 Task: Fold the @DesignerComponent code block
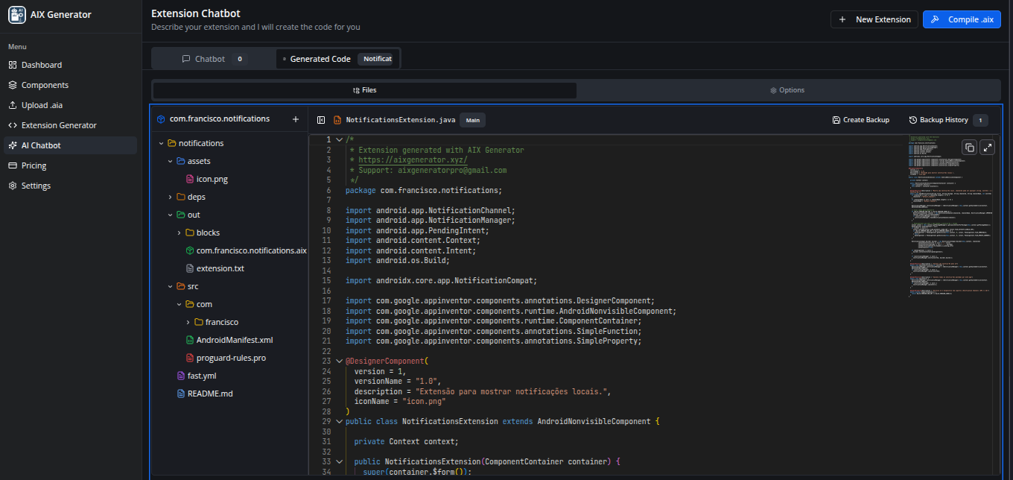[340, 361]
